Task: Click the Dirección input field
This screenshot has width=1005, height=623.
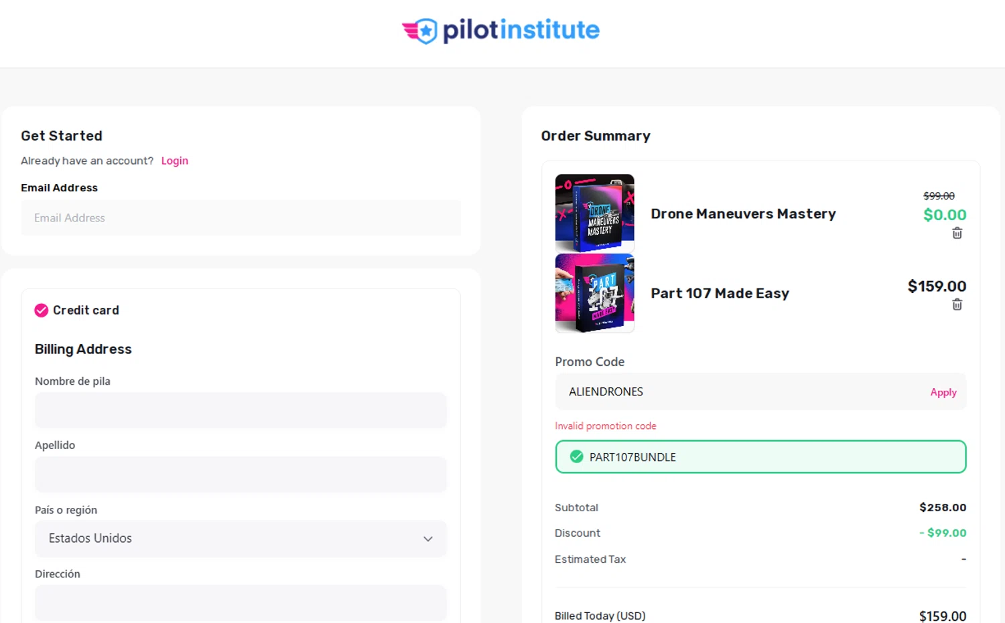Action: [x=241, y=603]
